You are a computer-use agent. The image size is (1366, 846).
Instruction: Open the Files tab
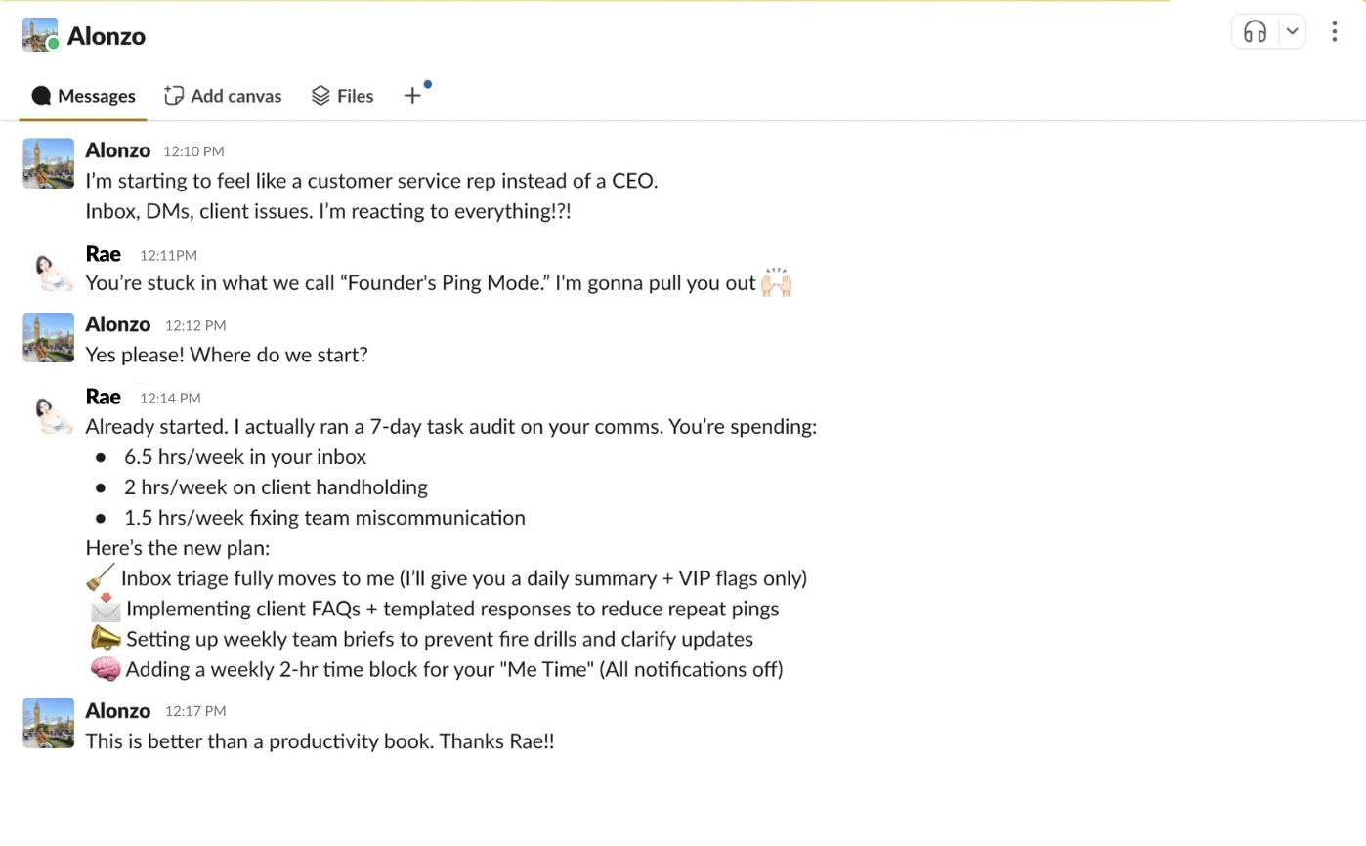click(x=342, y=96)
